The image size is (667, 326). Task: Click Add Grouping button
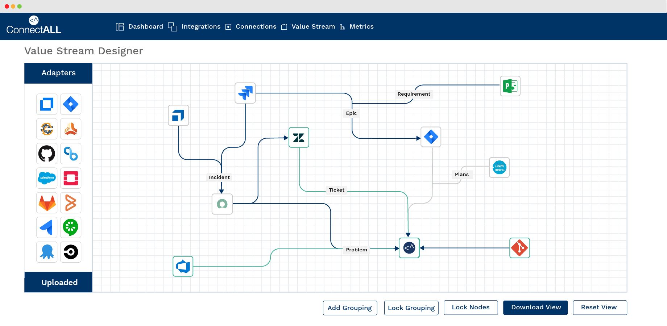point(350,308)
